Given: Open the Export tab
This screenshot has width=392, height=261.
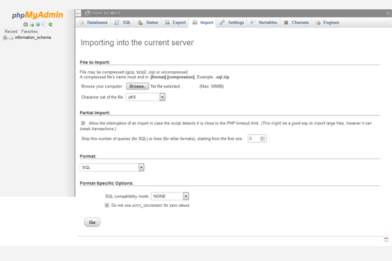Looking at the screenshot, I should pyautogui.click(x=175, y=23).
